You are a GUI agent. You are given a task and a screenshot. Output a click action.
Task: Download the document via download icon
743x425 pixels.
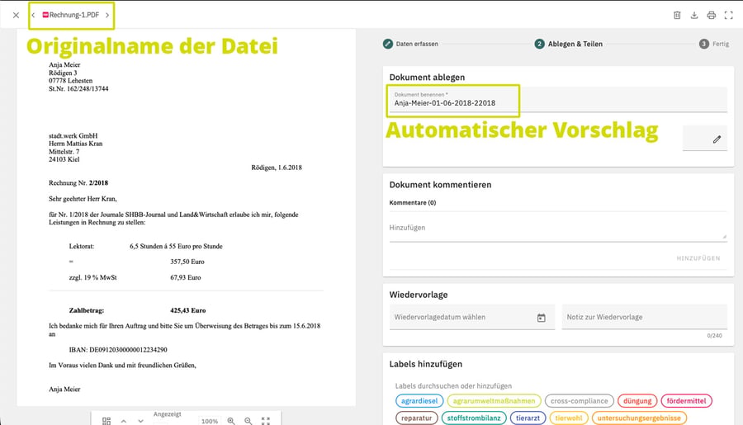point(694,15)
